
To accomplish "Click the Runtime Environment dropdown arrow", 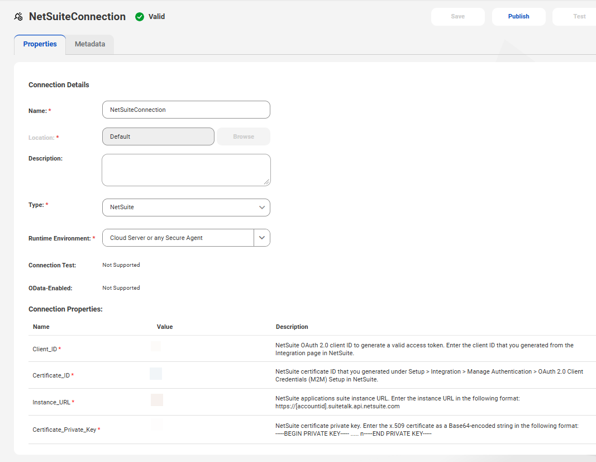I will click(262, 238).
